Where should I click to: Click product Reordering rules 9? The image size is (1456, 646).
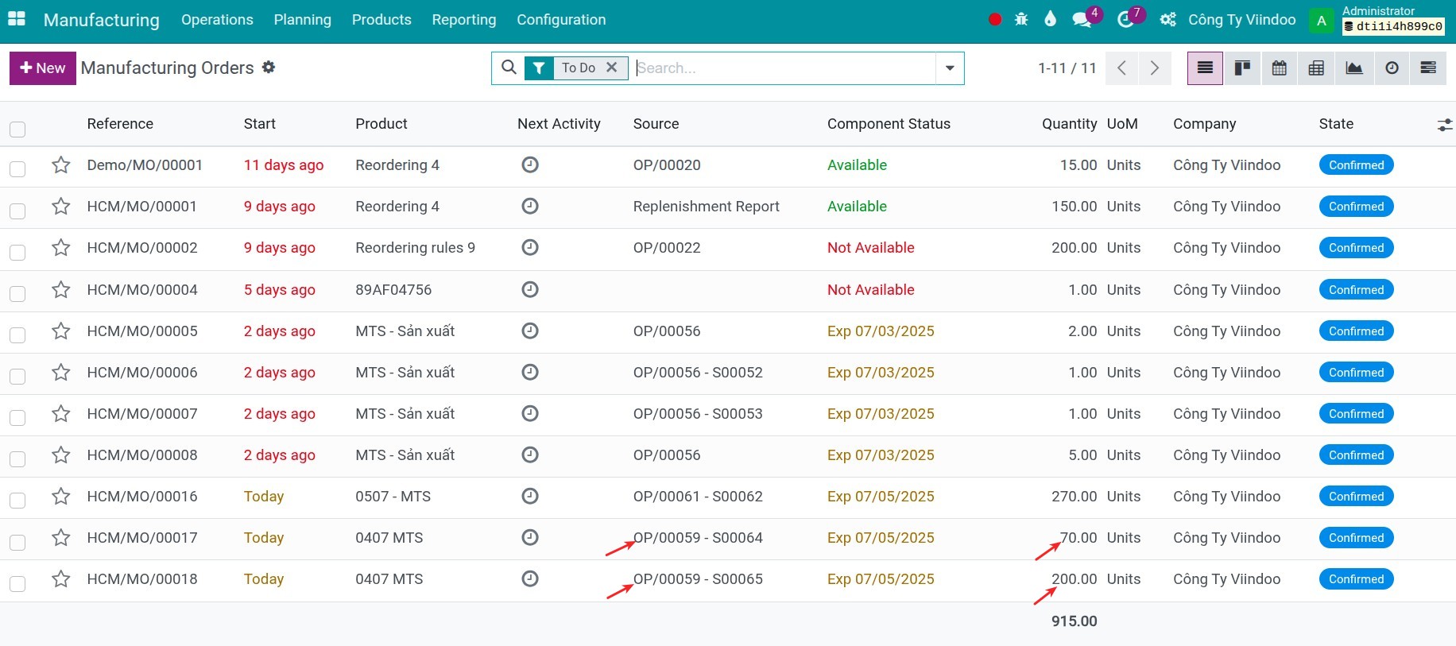click(415, 248)
